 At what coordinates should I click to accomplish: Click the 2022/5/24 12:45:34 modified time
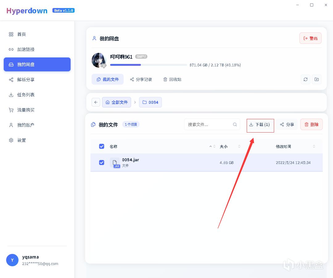pos(293,163)
